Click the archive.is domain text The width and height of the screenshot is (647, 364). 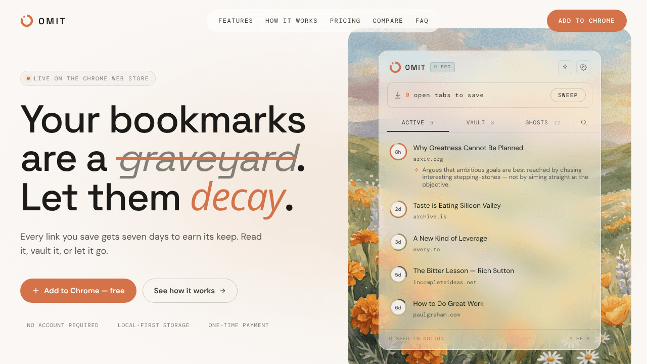[430, 217]
